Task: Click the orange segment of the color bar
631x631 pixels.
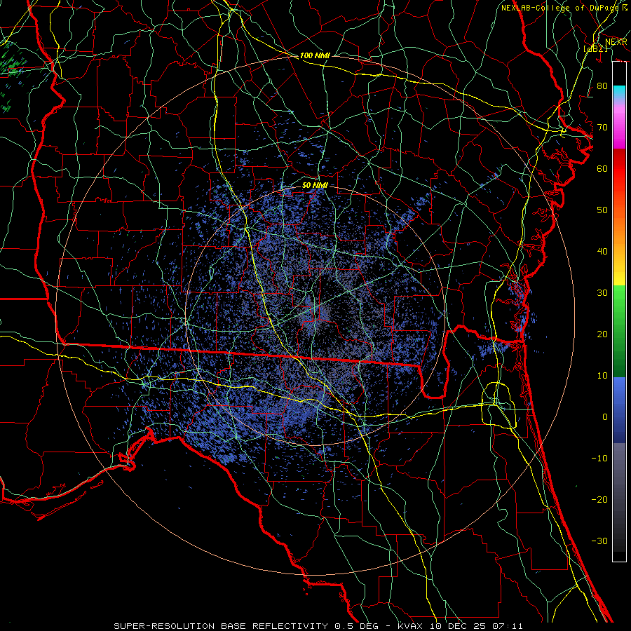Action: 619,225
